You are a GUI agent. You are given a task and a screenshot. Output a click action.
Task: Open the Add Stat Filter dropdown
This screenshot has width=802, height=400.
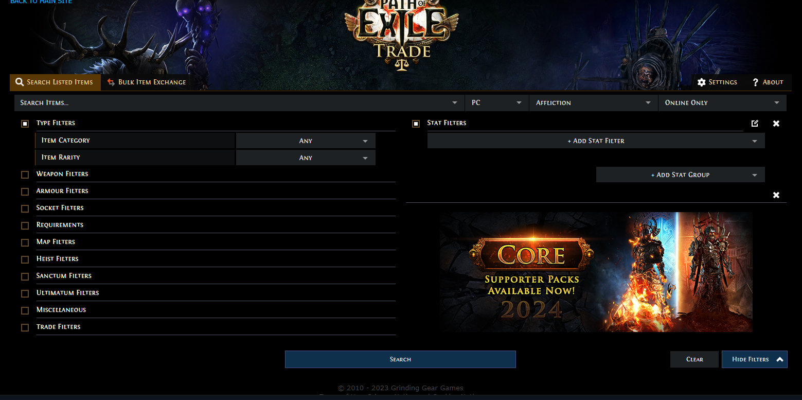coord(596,141)
